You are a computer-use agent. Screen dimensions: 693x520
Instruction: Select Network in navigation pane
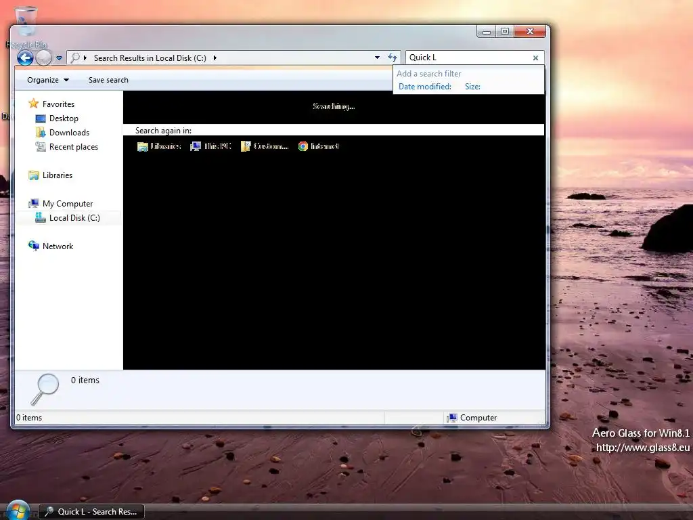click(x=58, y=246)
